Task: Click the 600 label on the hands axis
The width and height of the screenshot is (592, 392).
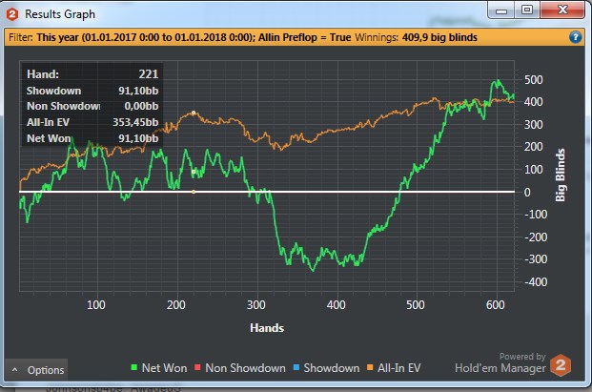Action: (x=496, y=305)
